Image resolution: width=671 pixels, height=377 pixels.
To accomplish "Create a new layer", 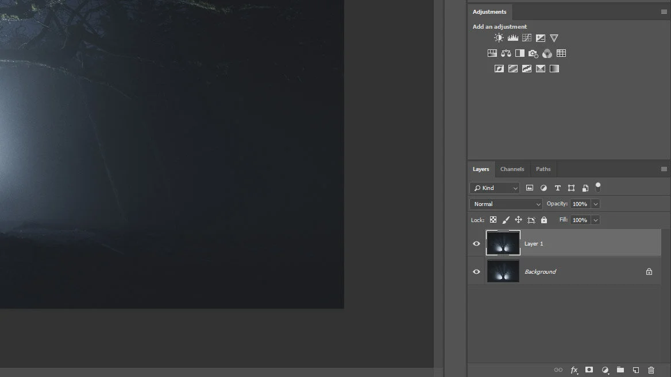I will coord(635,370).
